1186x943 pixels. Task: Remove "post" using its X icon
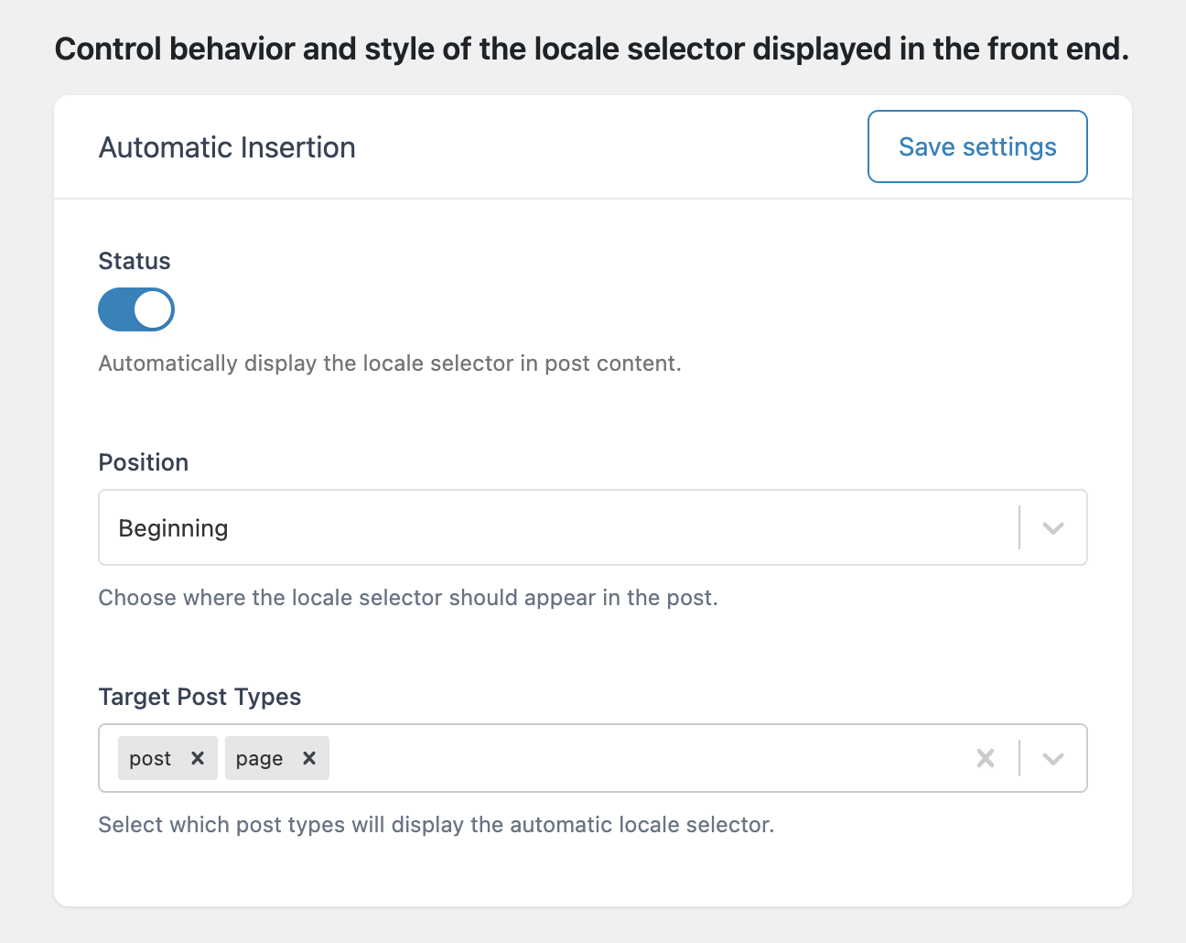197,758
